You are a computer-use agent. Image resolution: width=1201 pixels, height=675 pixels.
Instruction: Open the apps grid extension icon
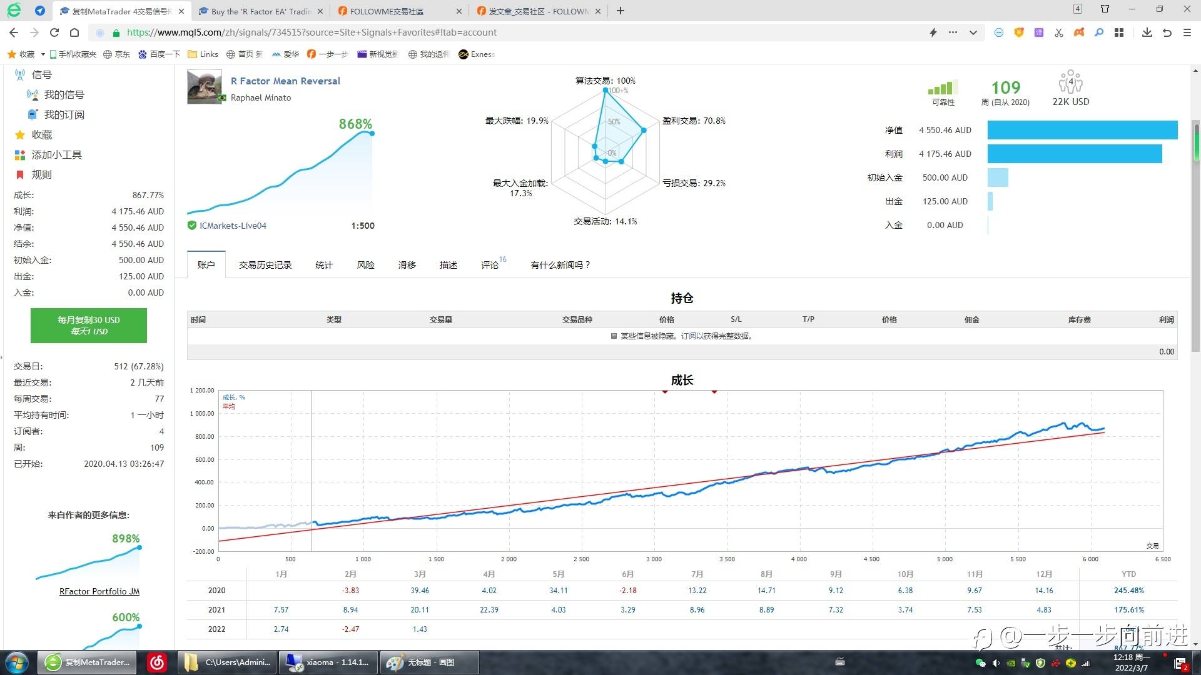pyautogui.click(x=1119, y=32)
